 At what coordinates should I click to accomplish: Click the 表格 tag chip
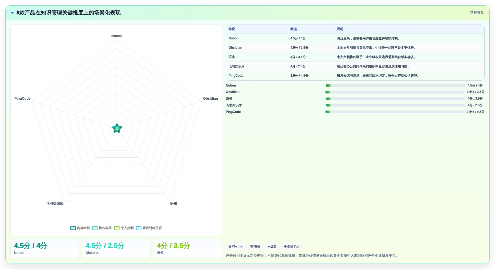(x=255, y=247)
